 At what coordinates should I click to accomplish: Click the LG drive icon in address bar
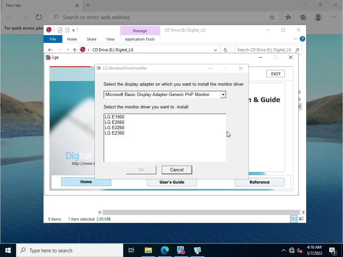[82, 50]
